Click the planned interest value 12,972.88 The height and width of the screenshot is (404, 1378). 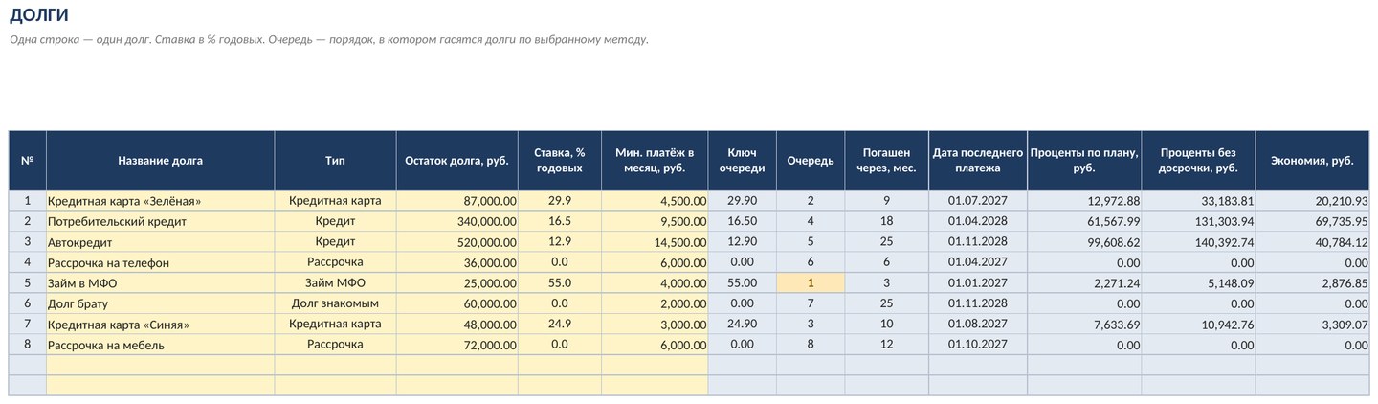1084,201
